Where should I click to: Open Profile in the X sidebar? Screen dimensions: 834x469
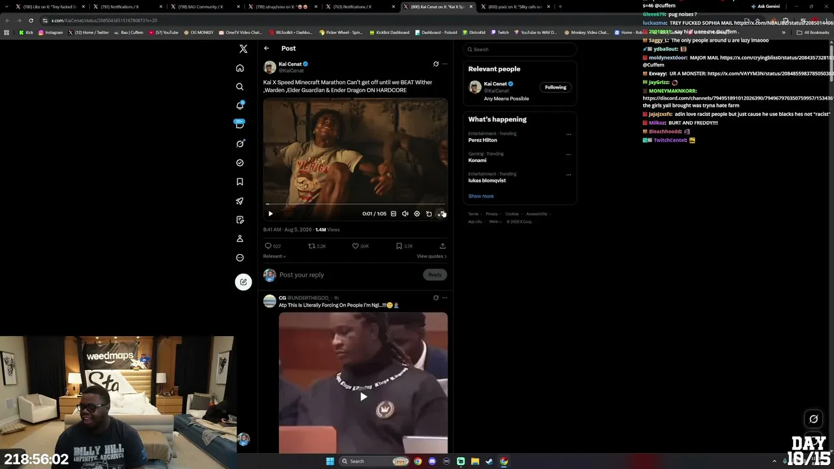[240, 238]
